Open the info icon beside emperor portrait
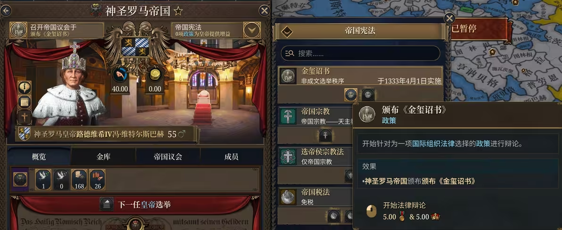Screen dimensions: 562x230 [25, 88]
